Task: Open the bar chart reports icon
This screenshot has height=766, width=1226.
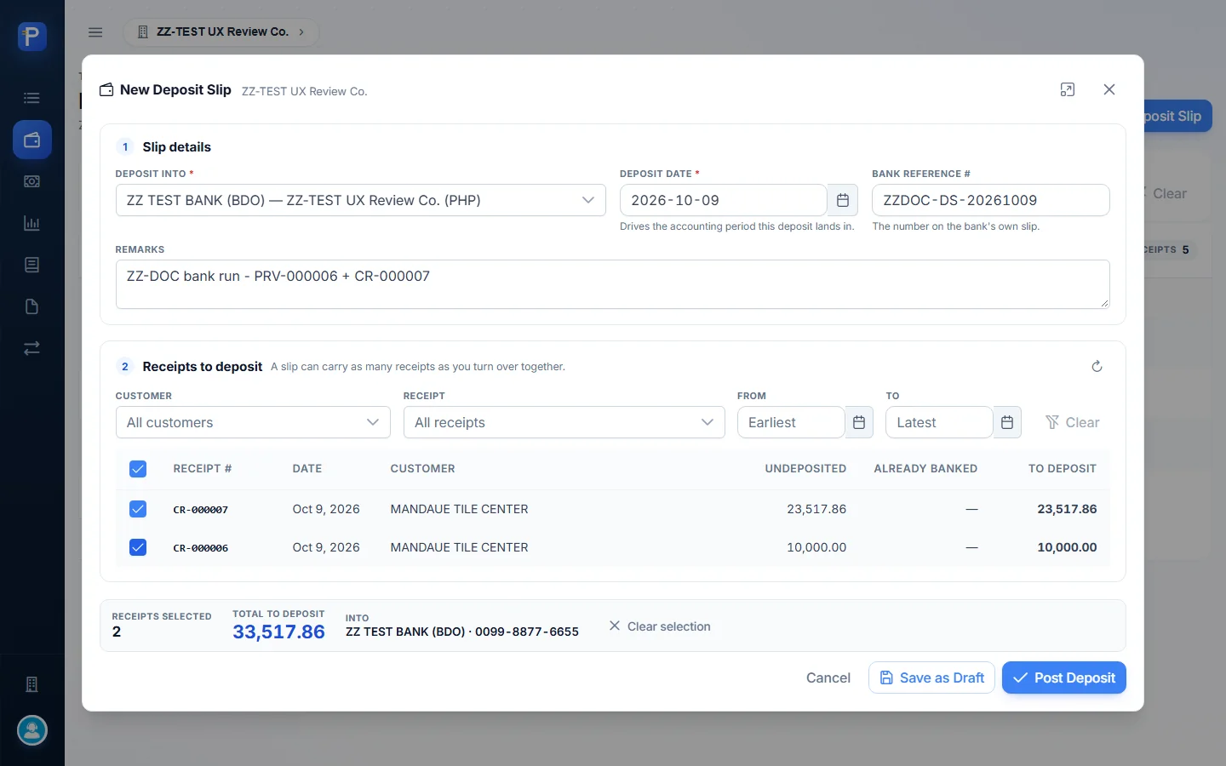Action: click(32, 223)
